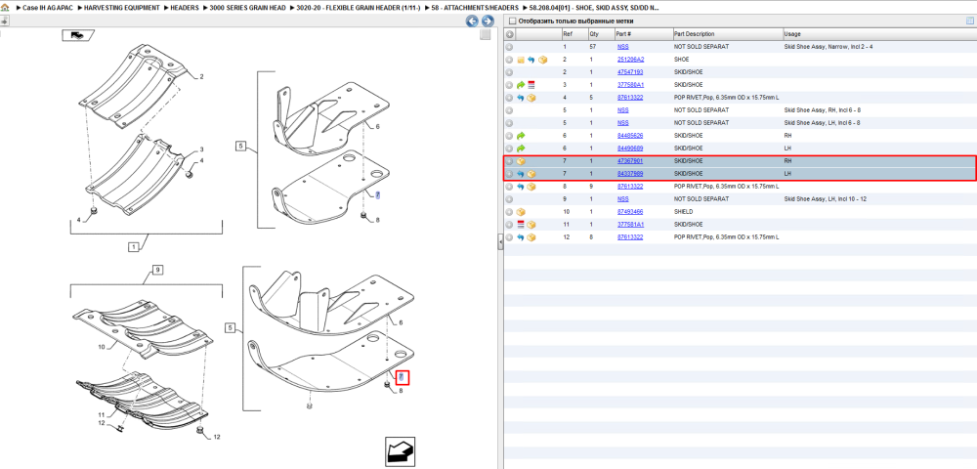This screenshot has width=977, height=469.
Task: Toggle mark circle on Ref 12 row
Action: (509, 237)
